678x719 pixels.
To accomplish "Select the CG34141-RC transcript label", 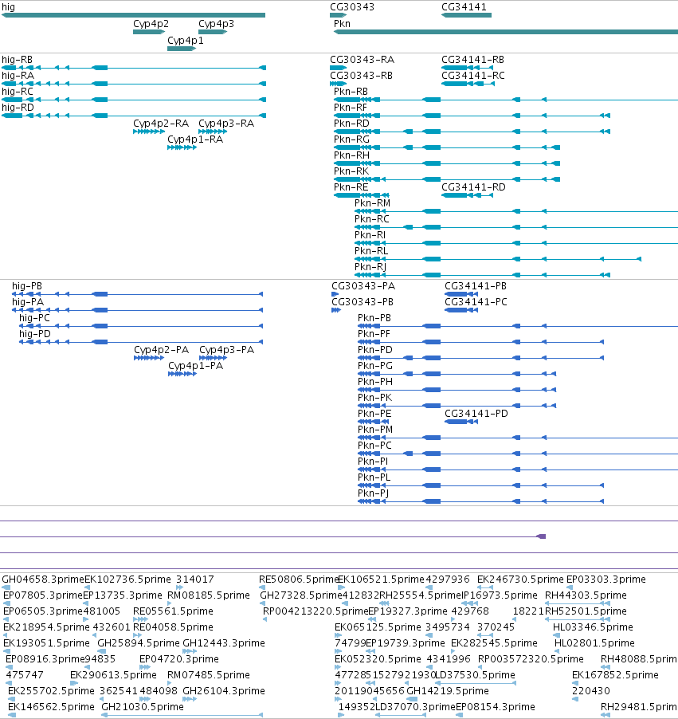I will coord(473,76).
